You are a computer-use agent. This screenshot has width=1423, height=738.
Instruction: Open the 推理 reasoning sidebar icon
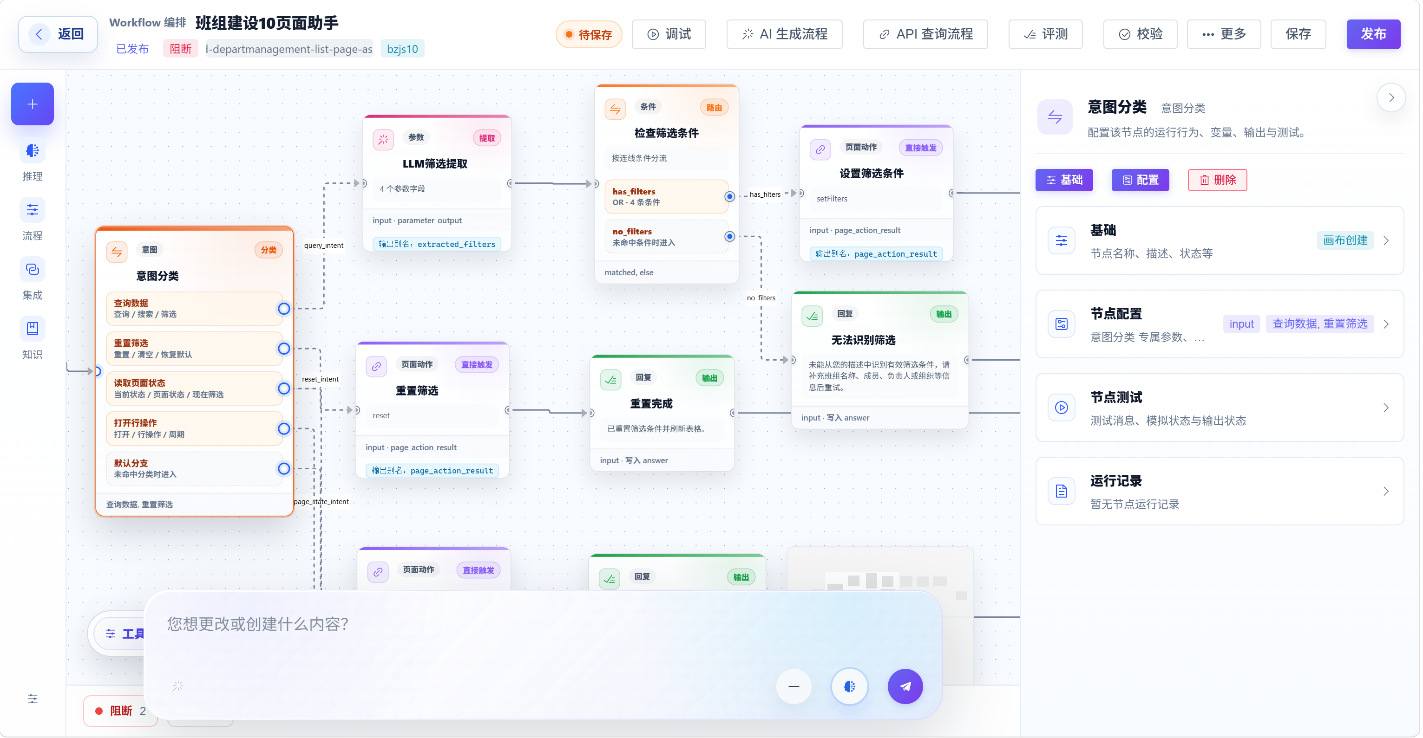click(x=33, y=151)
